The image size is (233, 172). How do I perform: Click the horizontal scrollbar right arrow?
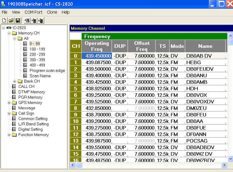point(224,165)
